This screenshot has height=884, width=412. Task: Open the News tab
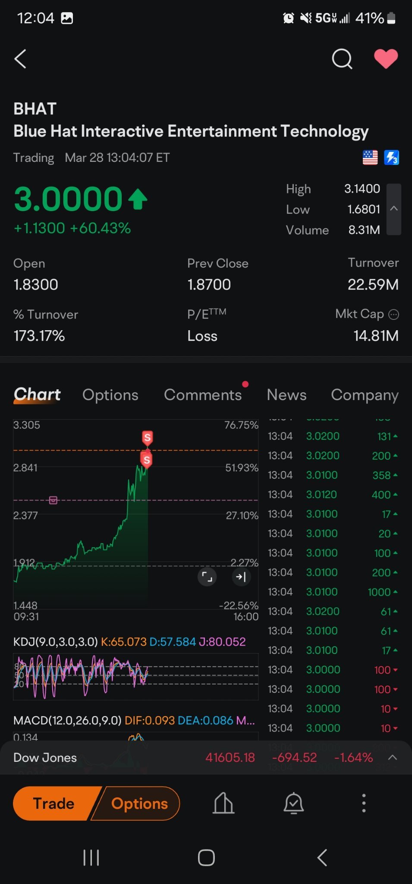(x=286, y=395)
